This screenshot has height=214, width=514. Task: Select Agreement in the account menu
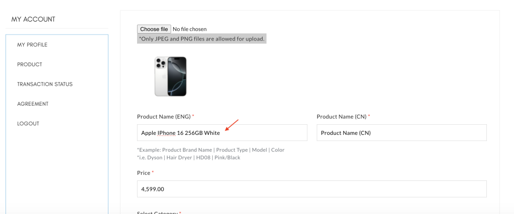[x=33, y=104]
